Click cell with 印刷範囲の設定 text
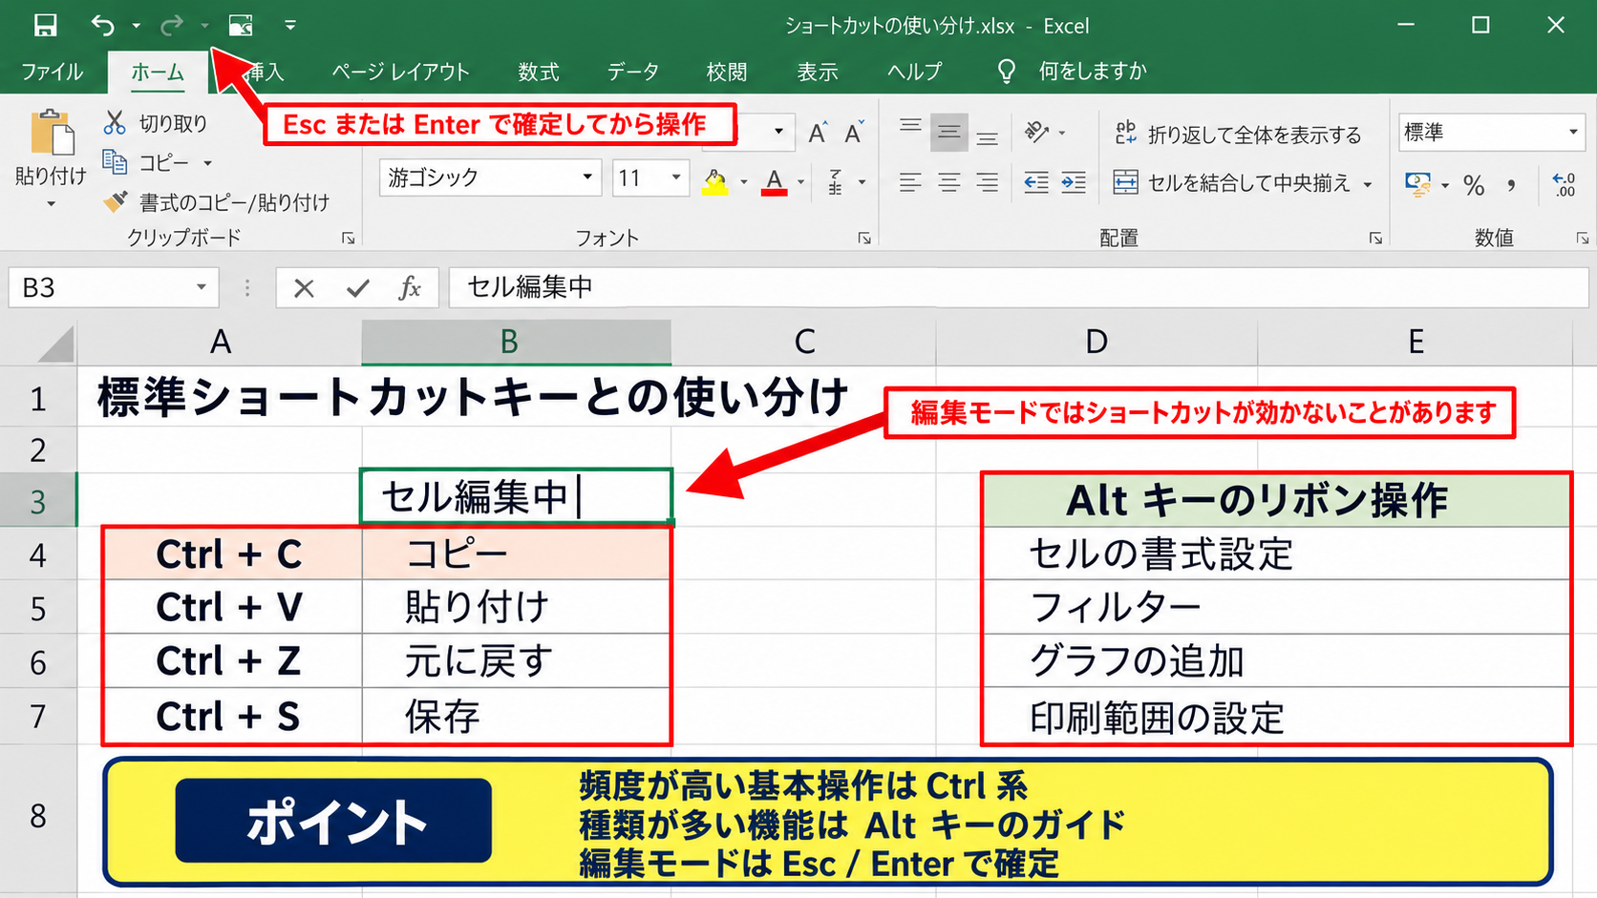Viewport: 1597px width, 898px height. [1277, 717]
